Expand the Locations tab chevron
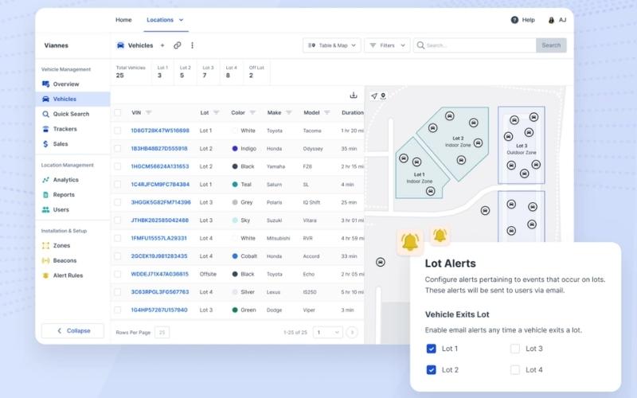 (x=182, y=20)
